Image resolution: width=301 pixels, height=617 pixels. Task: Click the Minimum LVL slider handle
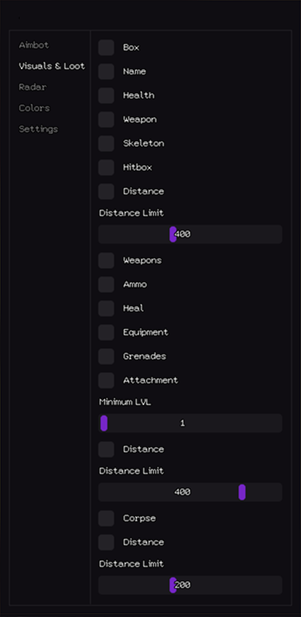coord(104,424)
